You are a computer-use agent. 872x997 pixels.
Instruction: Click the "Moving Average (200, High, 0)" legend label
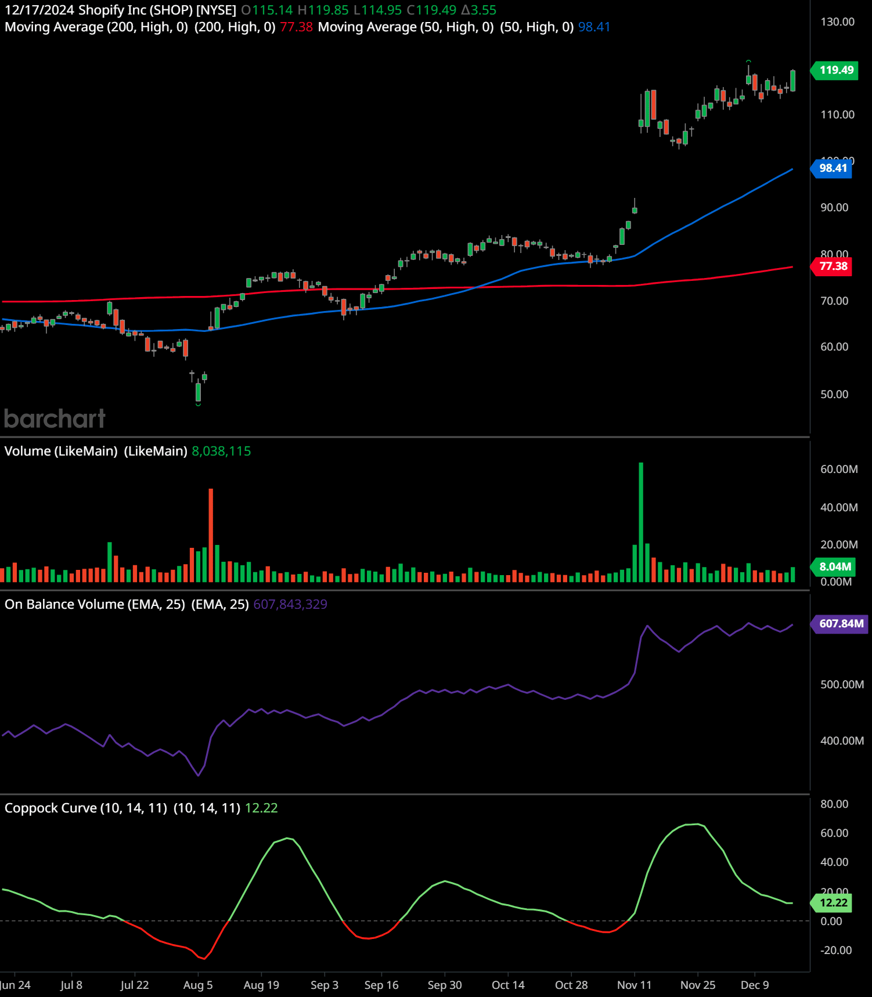(96, 27)
